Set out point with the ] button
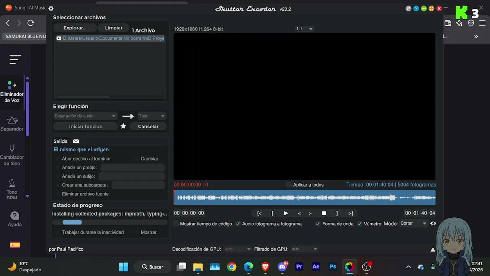 click(337, 213)
